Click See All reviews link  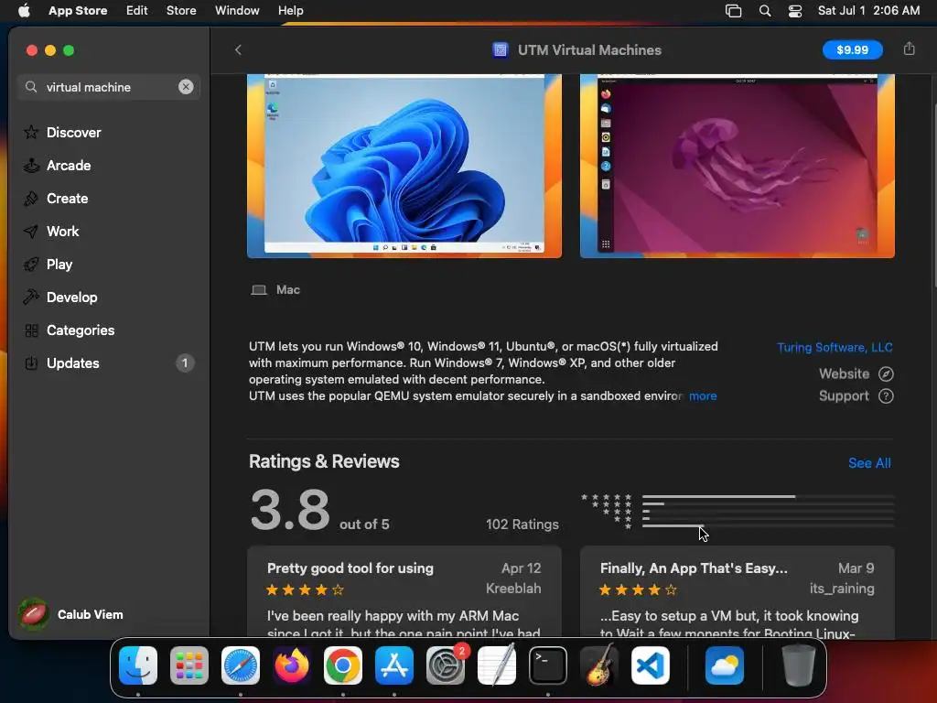pos(869,463)
